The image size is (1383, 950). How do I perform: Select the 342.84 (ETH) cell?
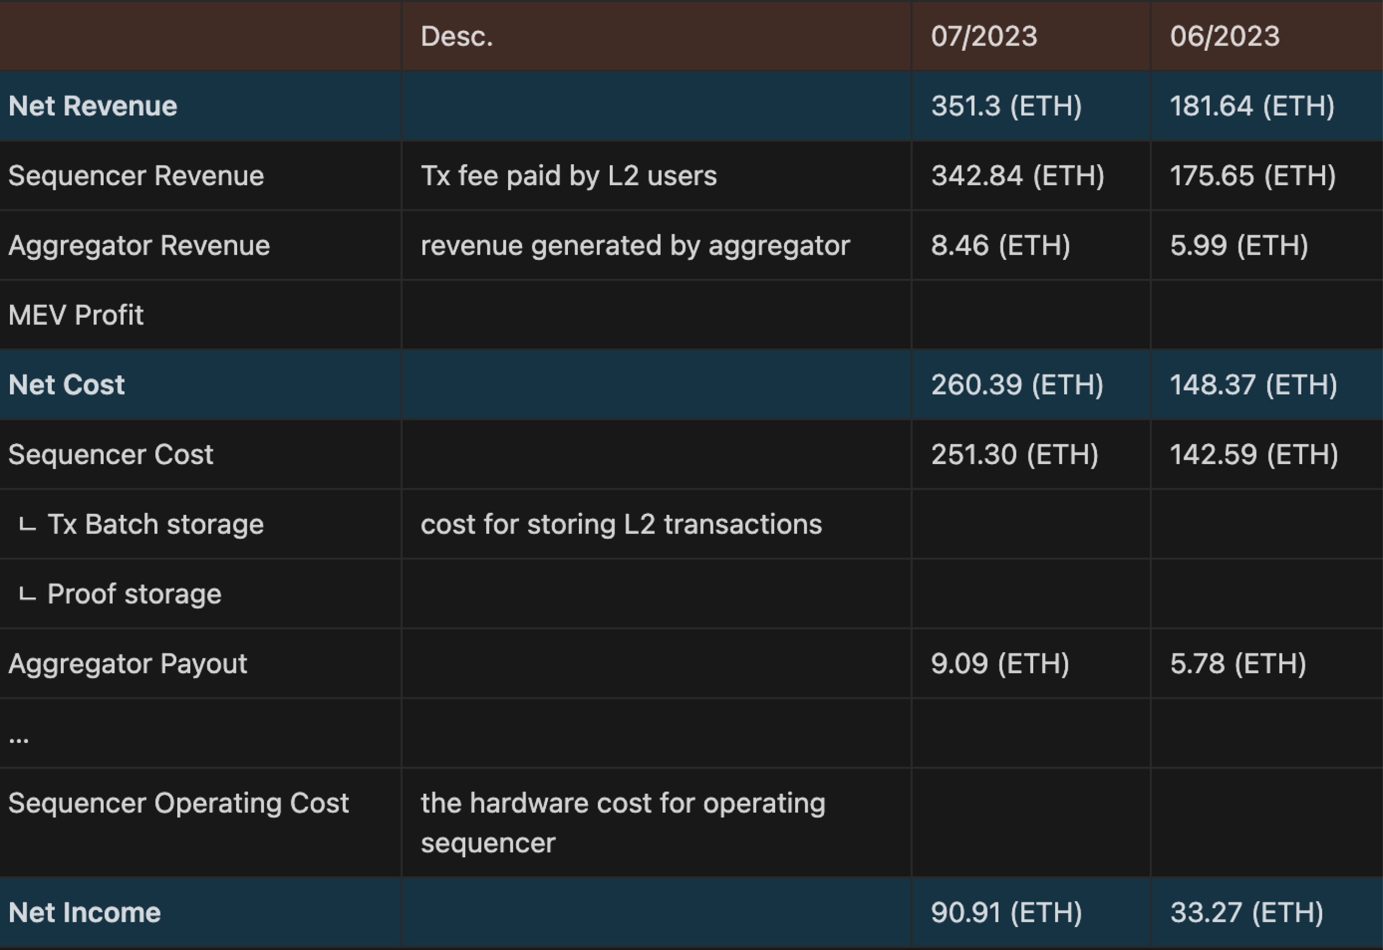coord(1018,176)
